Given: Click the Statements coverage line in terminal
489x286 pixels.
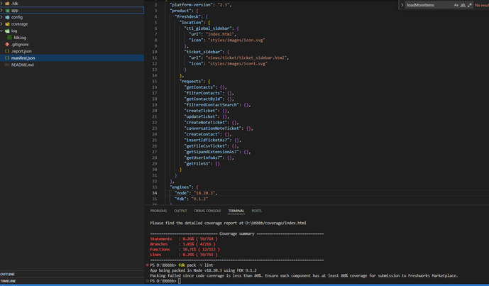Looking at the screenshot, I should point(184,239).
